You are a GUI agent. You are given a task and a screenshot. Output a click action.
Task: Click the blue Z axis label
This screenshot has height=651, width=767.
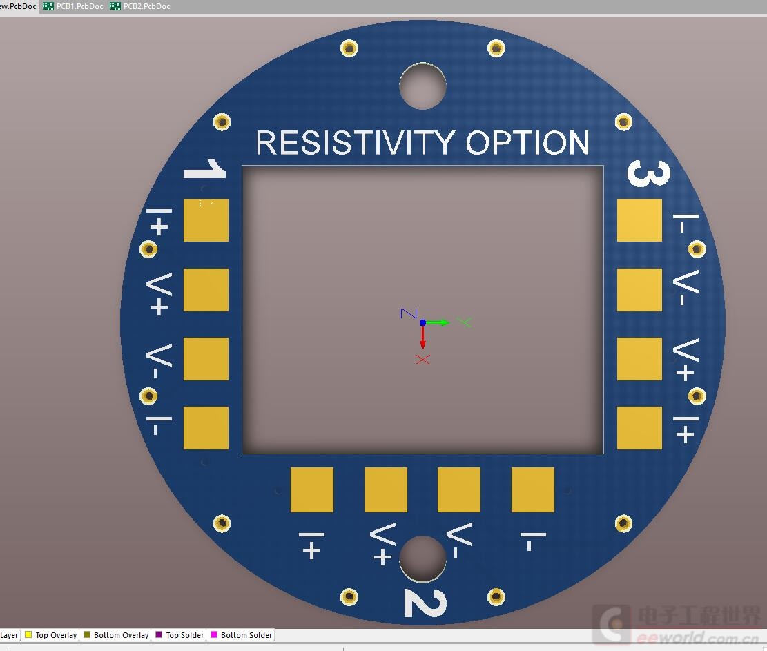[x=409, y=313]
